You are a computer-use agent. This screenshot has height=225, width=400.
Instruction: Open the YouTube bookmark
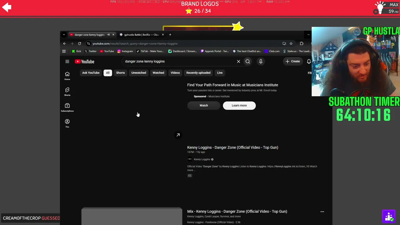pos(107,51)
